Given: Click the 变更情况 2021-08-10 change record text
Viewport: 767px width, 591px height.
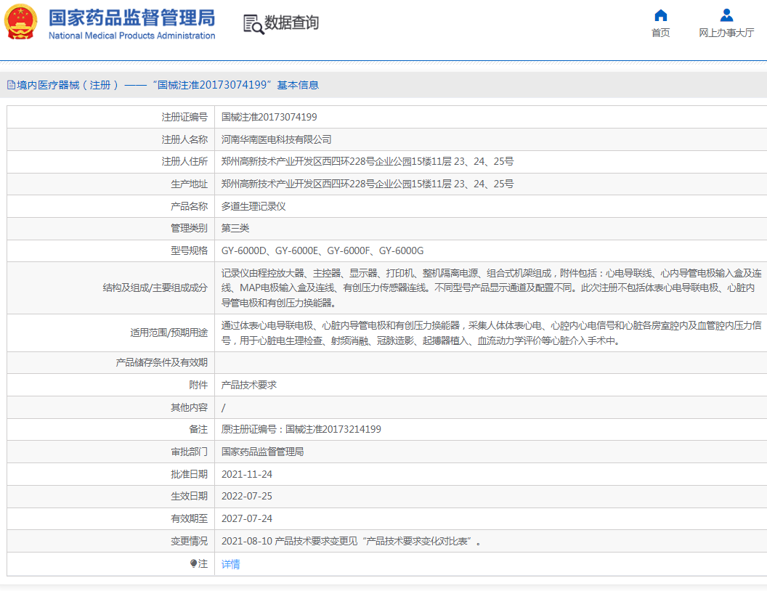Looking at the screenshot, I should coord(351,542).
